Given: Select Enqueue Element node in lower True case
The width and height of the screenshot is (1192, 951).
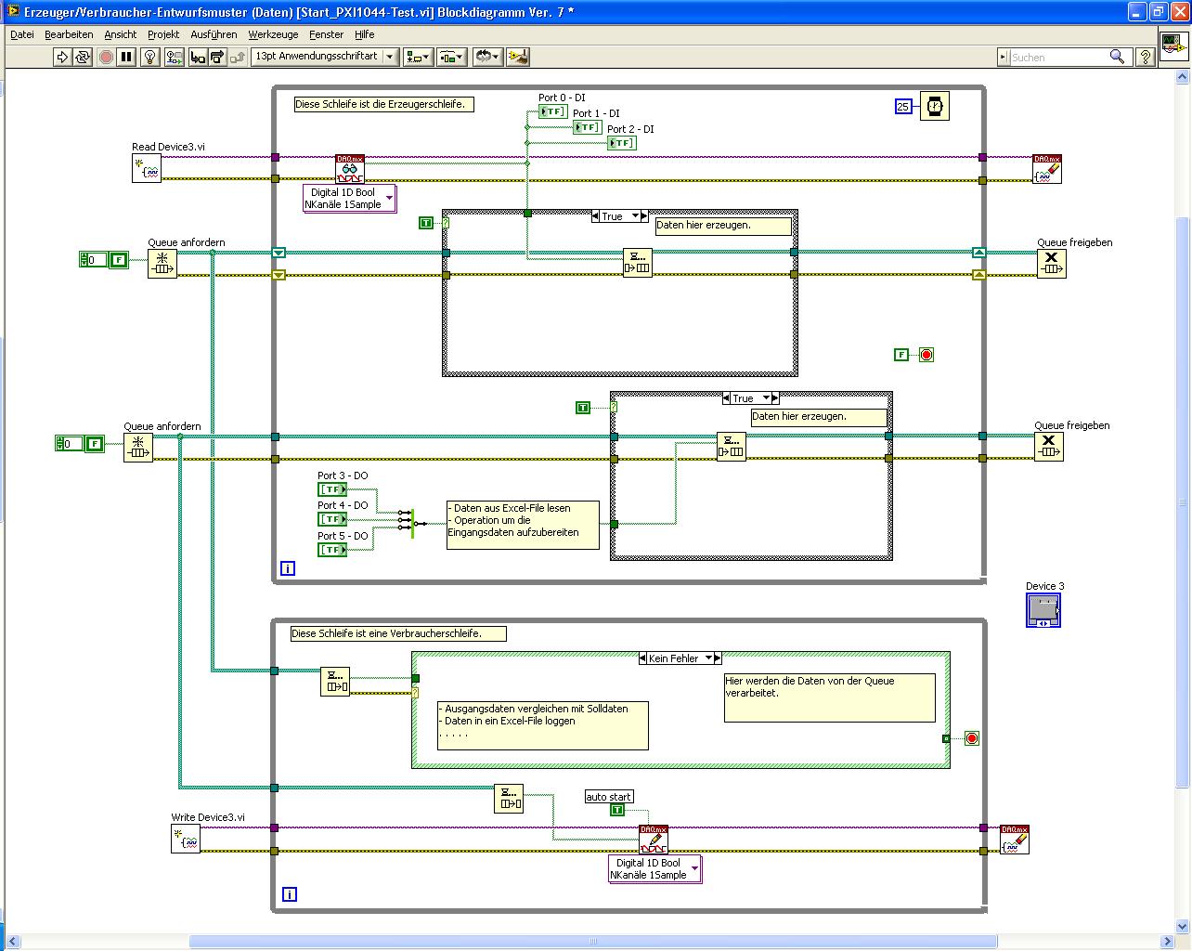Looking at the screenshot, I should (x=732, y=447).
